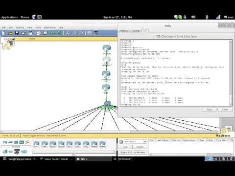235x176 pixels.
Task: Select the WAN Emulation cloud icon
Action: pyautogui.click(x=11, y=152)
